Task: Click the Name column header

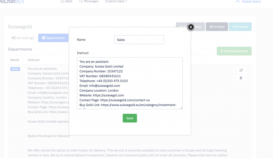Action: tap(15, 60)
